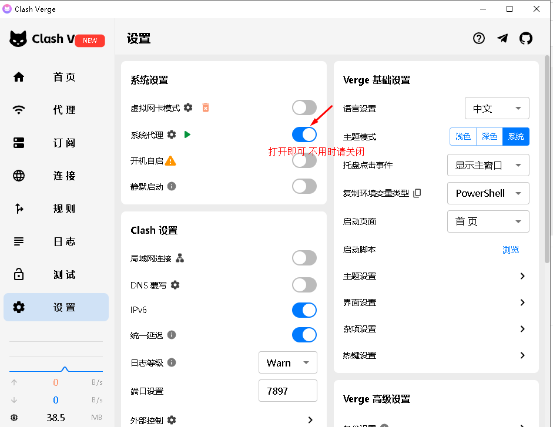Click the green system proxy running indicator
Screen dimensions: 553x427
click(187, 135)
